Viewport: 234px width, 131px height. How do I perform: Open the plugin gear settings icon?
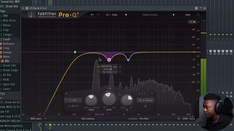coord(27,8)
